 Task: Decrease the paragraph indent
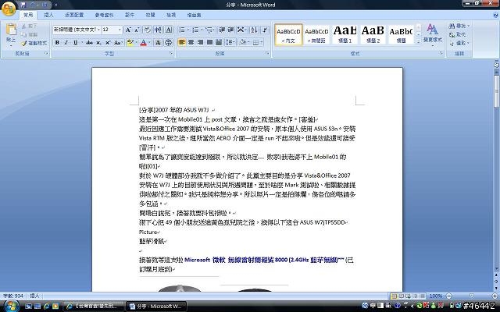pyautogui.click(x=222, y=30)
